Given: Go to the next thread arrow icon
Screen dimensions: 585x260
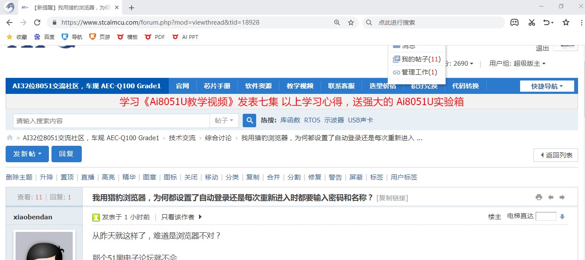Looking at the screenshot, I should 562,197.
